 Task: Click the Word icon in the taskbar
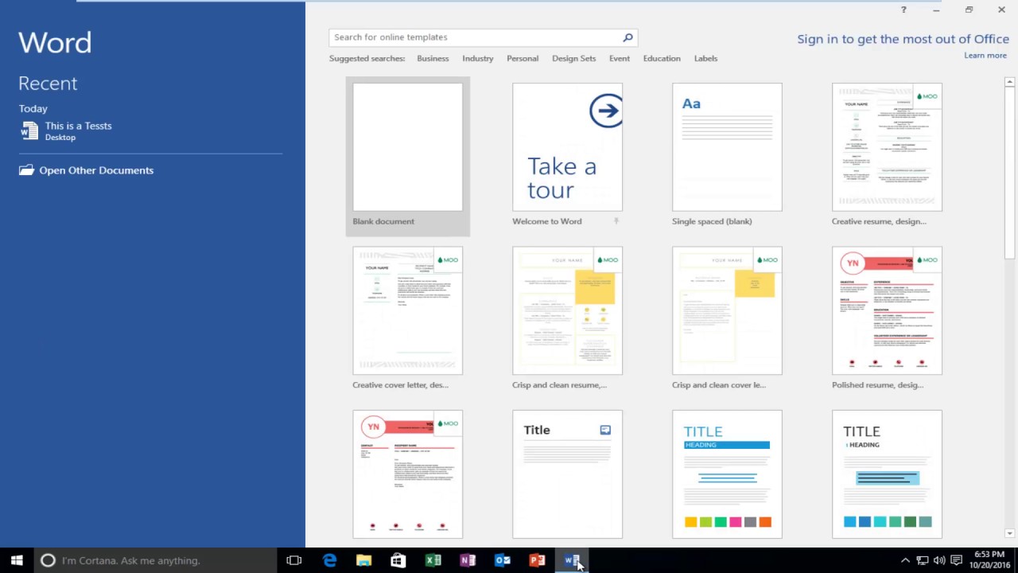[x=572, y=560]
